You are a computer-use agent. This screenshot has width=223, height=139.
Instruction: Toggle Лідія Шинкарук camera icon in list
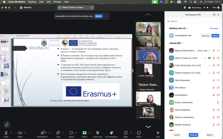tap(218, 80)
